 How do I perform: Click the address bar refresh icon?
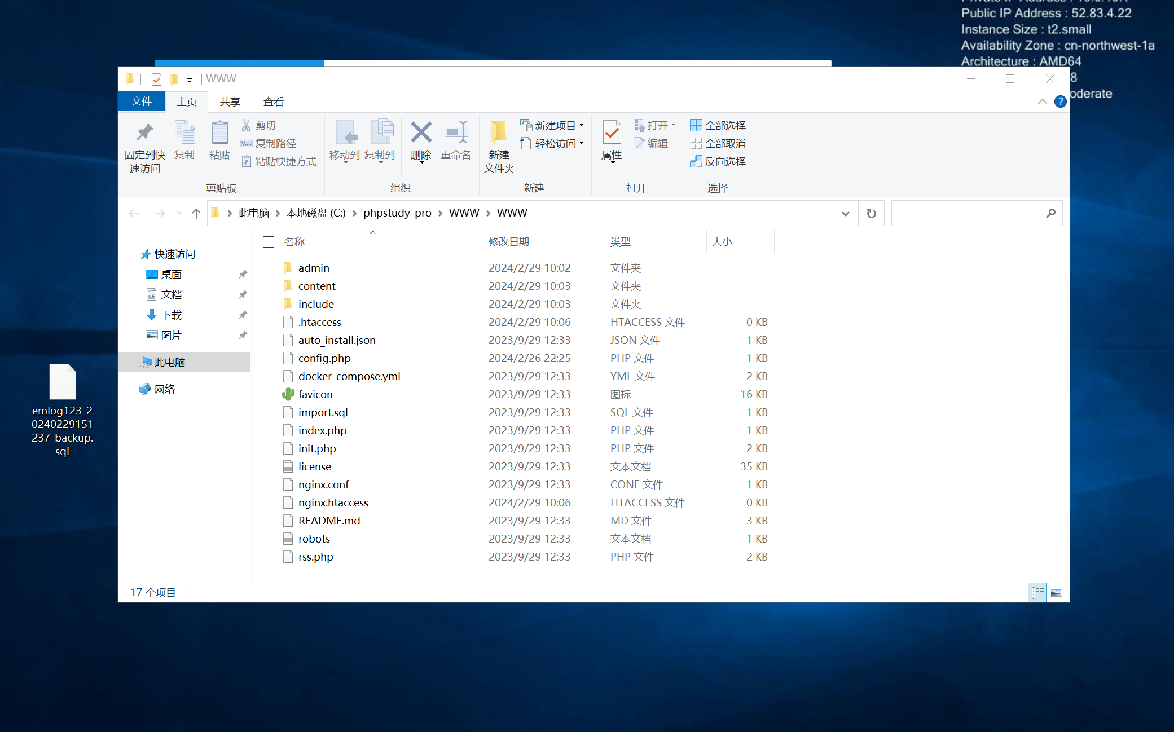(871, 213)
